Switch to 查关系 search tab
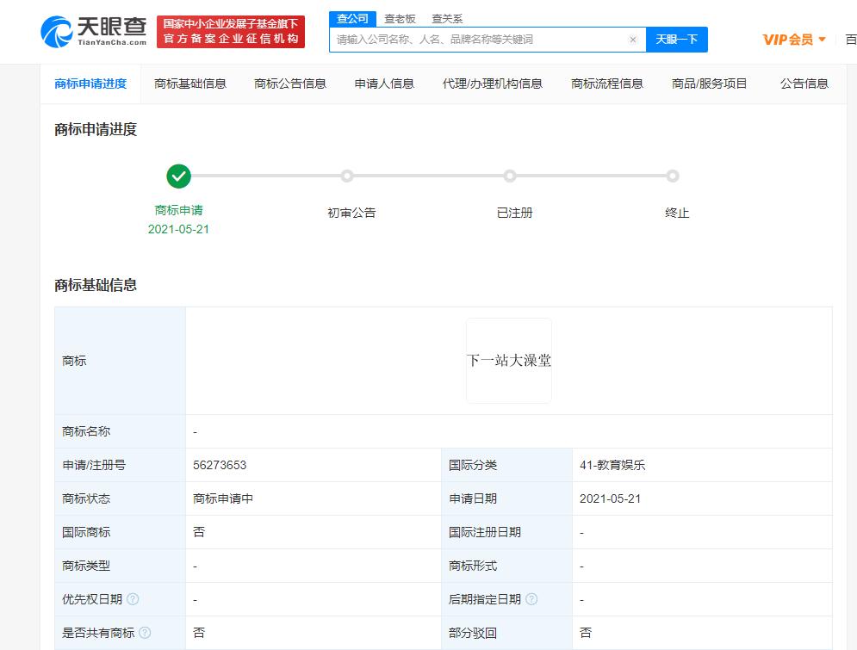The width and height of the screenshot is (857, 650). tap(447, 18)
